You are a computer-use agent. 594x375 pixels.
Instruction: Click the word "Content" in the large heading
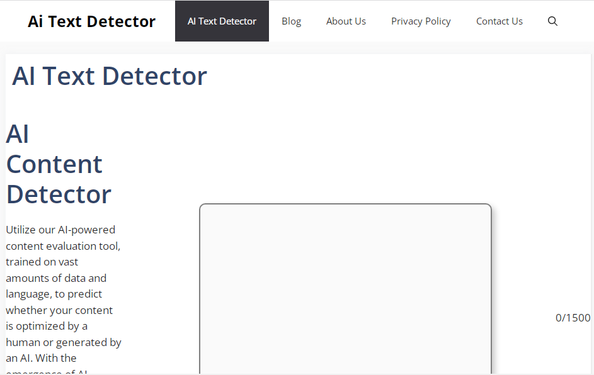(x=54, y=164)
